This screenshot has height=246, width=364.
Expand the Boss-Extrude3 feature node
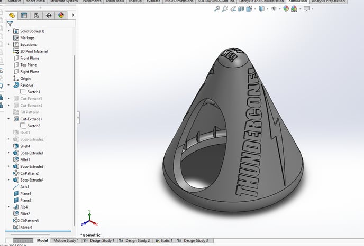pos(8,166)
